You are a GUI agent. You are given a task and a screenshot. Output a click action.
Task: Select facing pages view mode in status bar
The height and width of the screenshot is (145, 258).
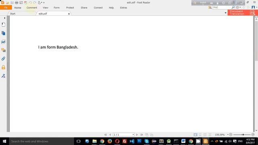tap(205, 135)
